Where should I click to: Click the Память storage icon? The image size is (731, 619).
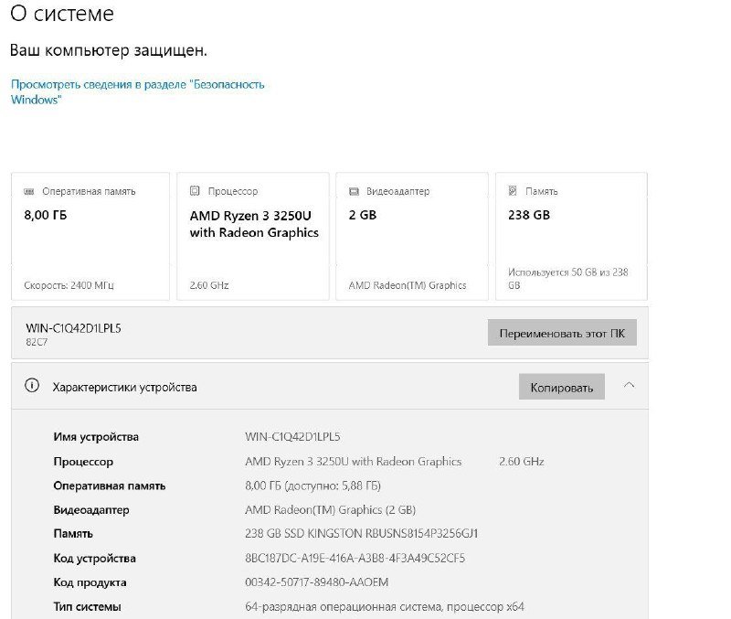(514, 191)
